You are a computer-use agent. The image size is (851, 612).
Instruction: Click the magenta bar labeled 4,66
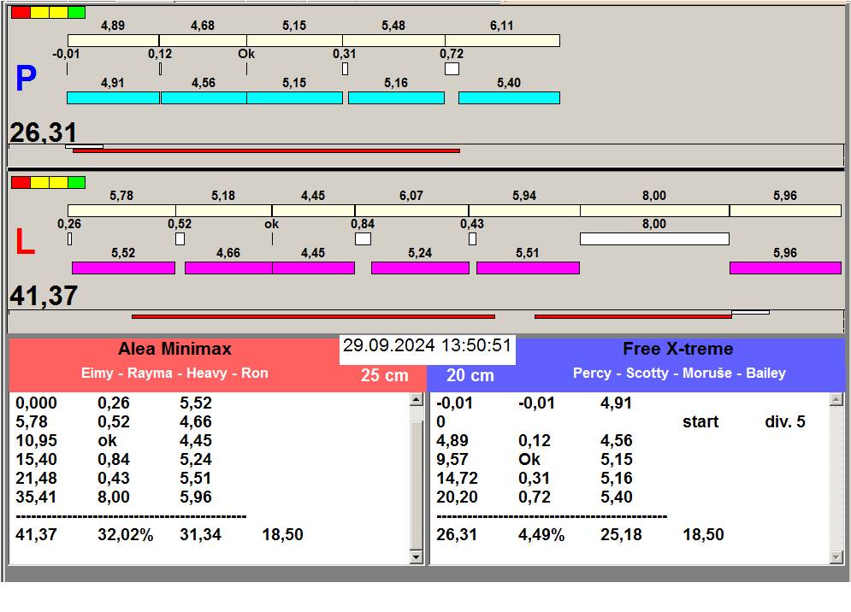point(228,268)
